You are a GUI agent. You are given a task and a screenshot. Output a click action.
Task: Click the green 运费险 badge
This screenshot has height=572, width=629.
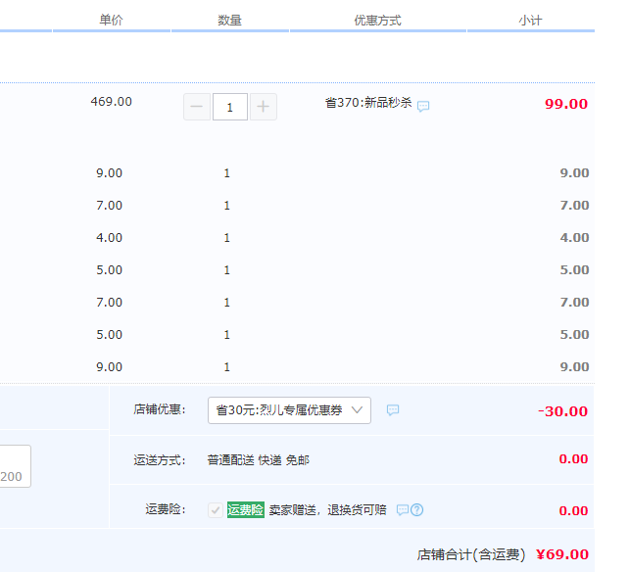[245, 510]
